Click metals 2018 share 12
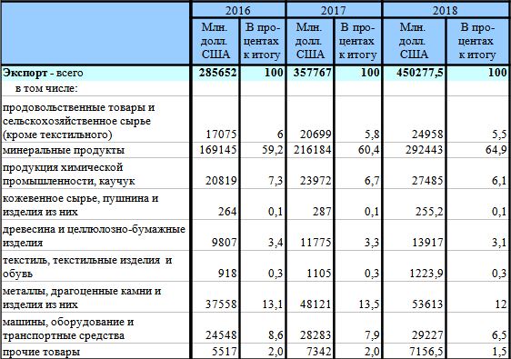Viewport: 511px width, 359px height. pos(501,304)
